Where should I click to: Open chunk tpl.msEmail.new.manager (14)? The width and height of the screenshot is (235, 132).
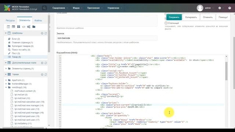tap(29, 105)
